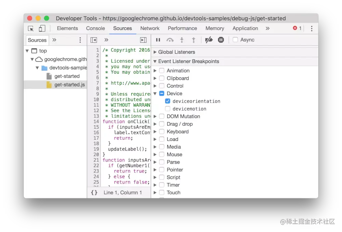Click the googlechrome.github cloud domain icon

(x=39, y=59)
